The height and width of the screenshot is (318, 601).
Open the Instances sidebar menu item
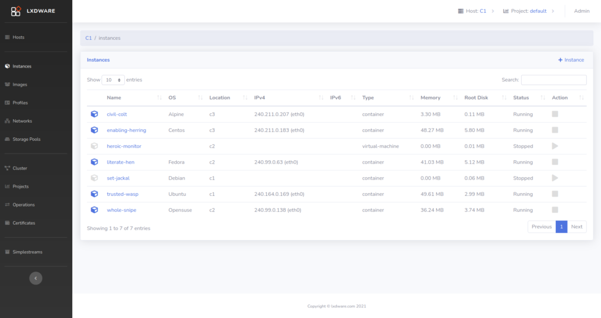(22, 66)
